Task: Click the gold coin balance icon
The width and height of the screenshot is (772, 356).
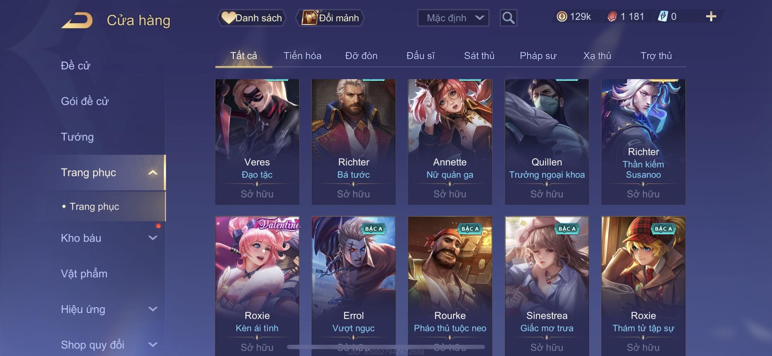Action: click(562, 17)
